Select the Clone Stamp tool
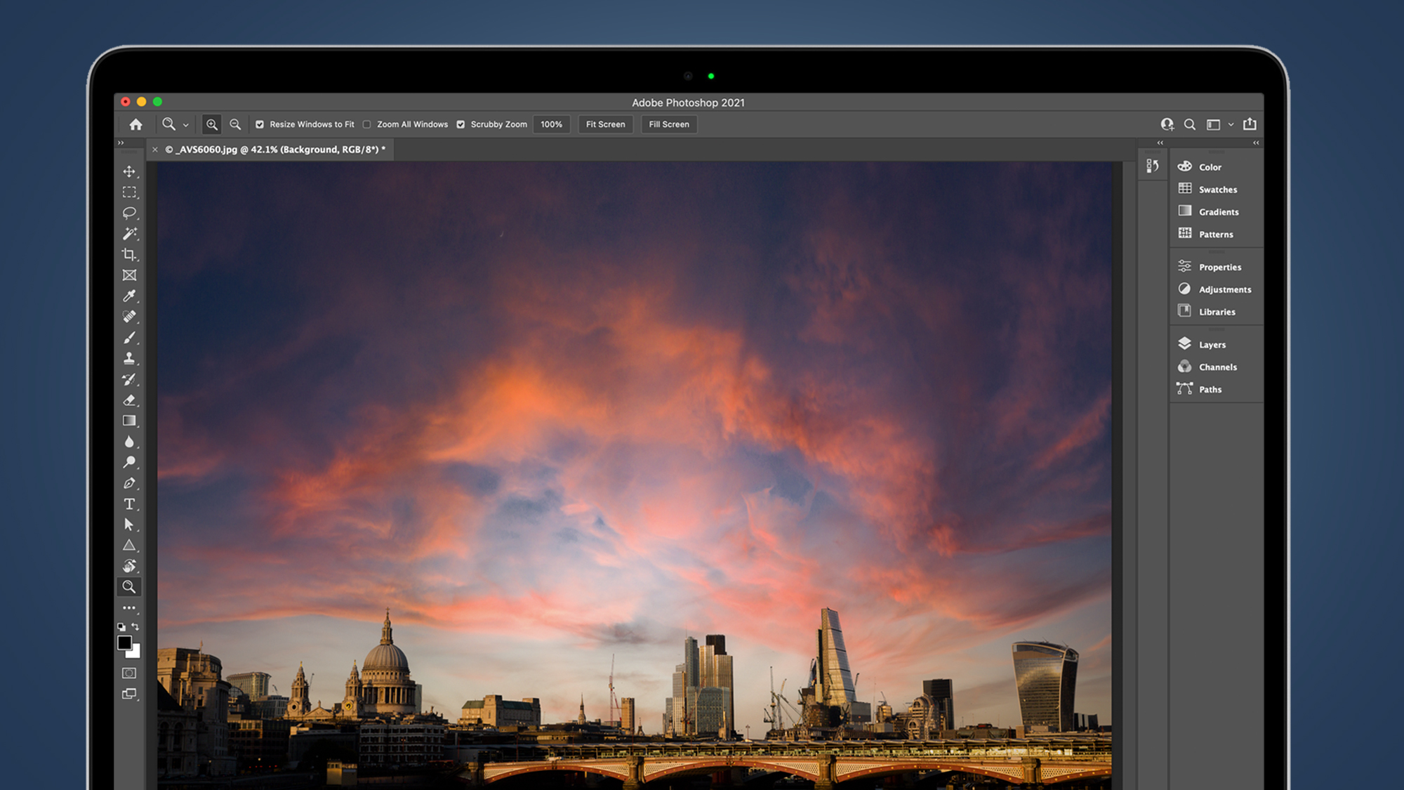This screenshot has height=790, width=1404. pyautogui.click(x=129, y=358)
